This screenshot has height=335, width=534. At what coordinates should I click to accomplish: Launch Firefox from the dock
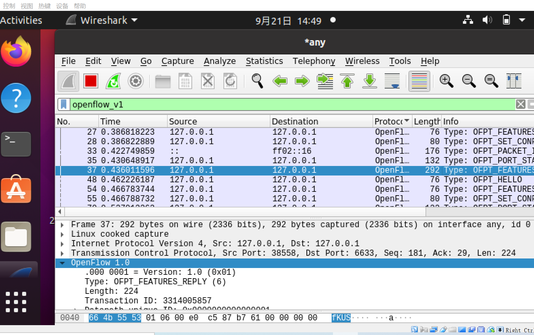click(16, 51)
